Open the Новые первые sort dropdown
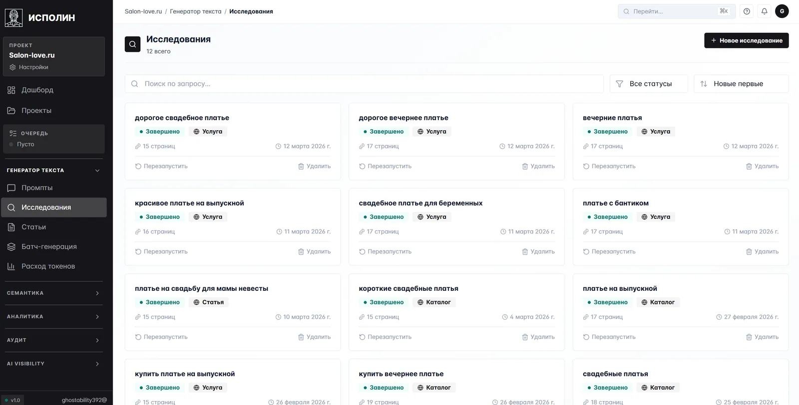Viewport: 799px width, 405px height. pos(741,84)
